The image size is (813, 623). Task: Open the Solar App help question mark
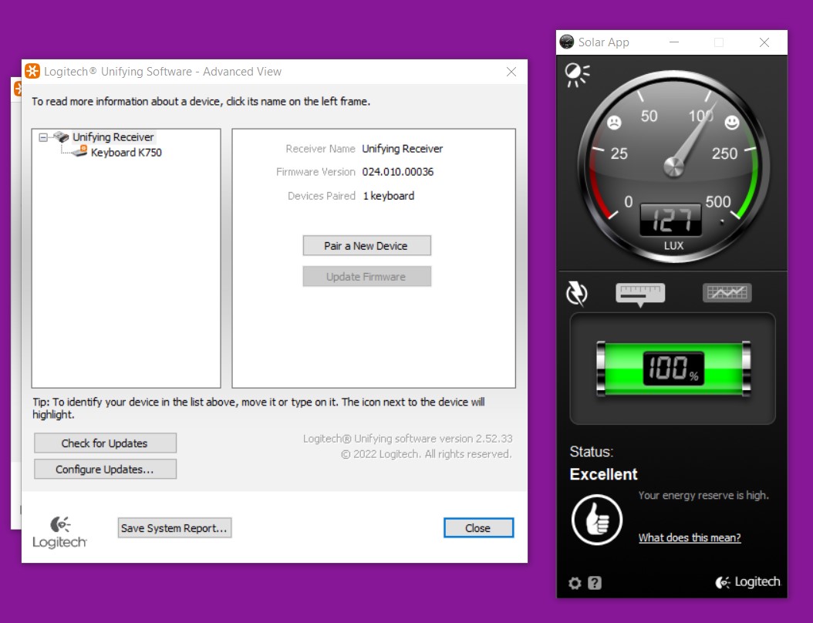coord(595,583)
